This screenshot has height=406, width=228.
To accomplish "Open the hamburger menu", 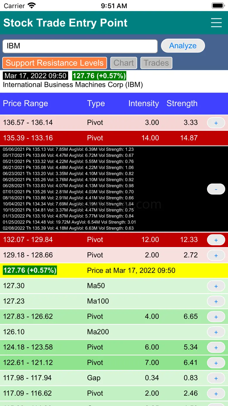I will click(216, 23).
